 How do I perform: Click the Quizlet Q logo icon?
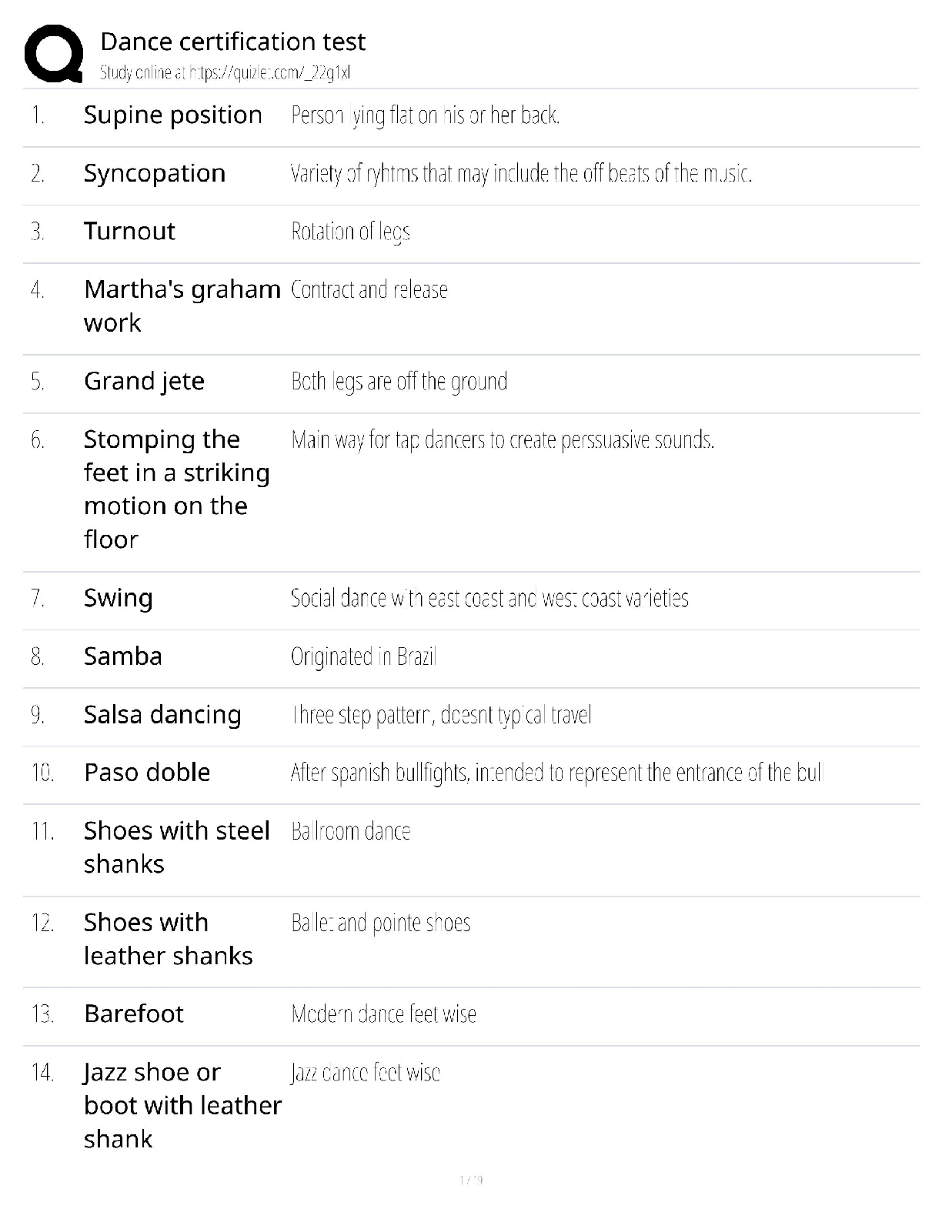click(x=54, y=53)
